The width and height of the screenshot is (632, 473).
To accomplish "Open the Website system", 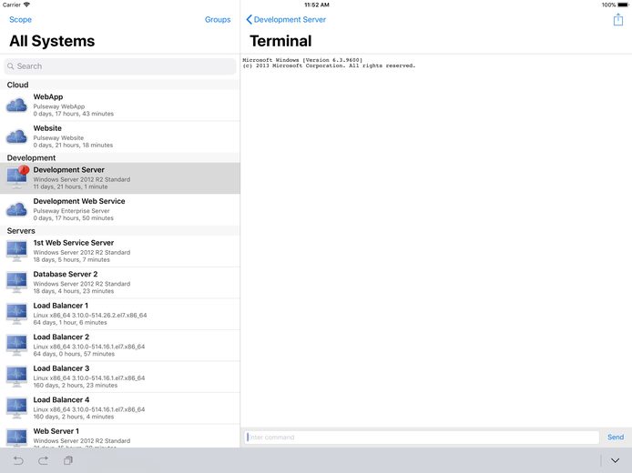I will tap(120, 136).
